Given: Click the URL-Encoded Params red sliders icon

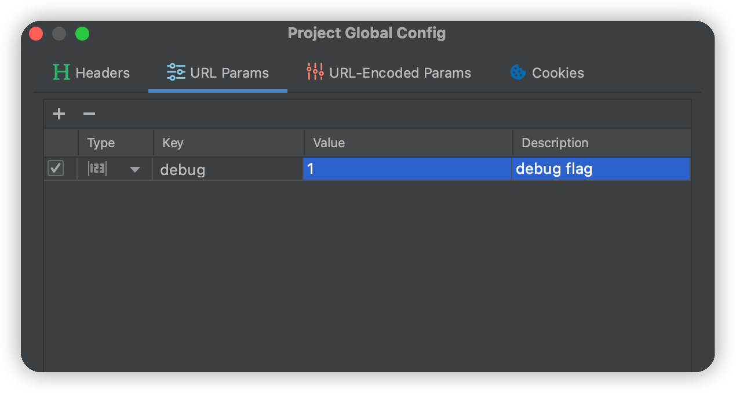Looking at the screenshot, I should point(315,72).
